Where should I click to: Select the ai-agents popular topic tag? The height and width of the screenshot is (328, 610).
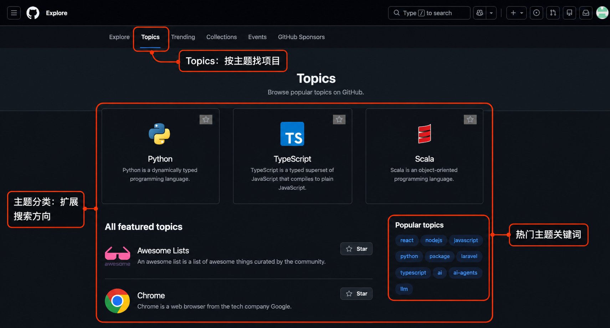[x=465, y=273]
